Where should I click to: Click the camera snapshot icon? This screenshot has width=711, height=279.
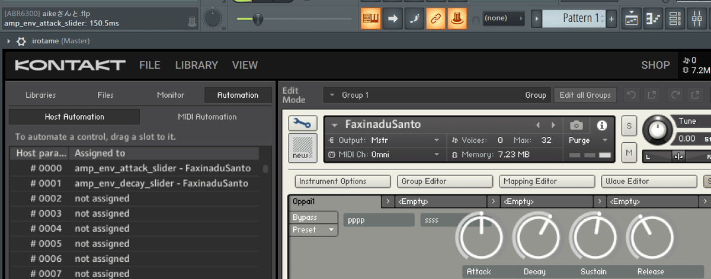click(x=576, y=125)
